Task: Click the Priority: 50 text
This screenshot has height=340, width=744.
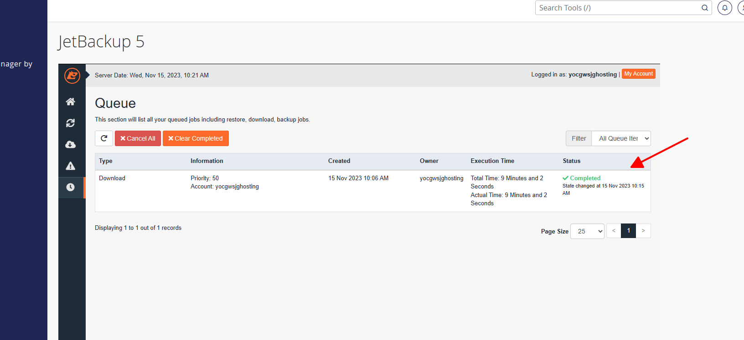Action: pos(205,178)
